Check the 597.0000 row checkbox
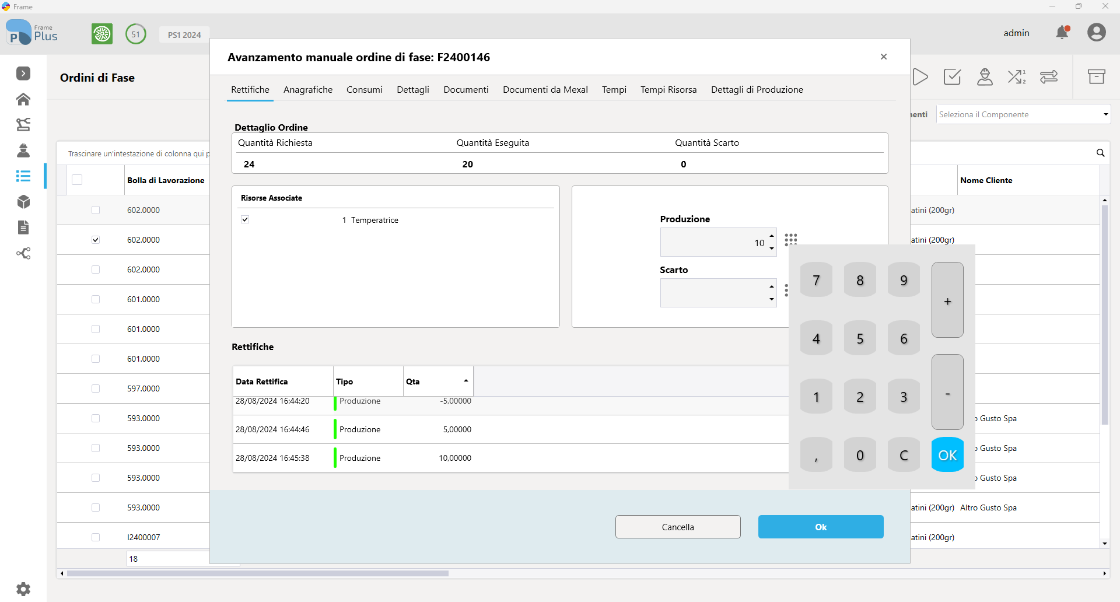The width and height of the screenshot is (1120, 602). 96,388
